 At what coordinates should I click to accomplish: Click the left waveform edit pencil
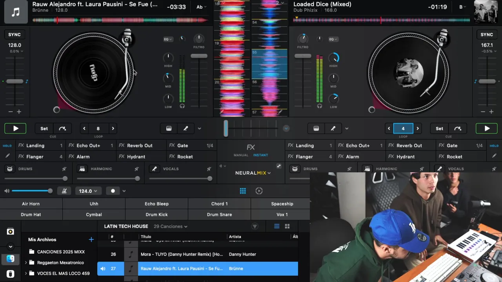tap(222, 112)
